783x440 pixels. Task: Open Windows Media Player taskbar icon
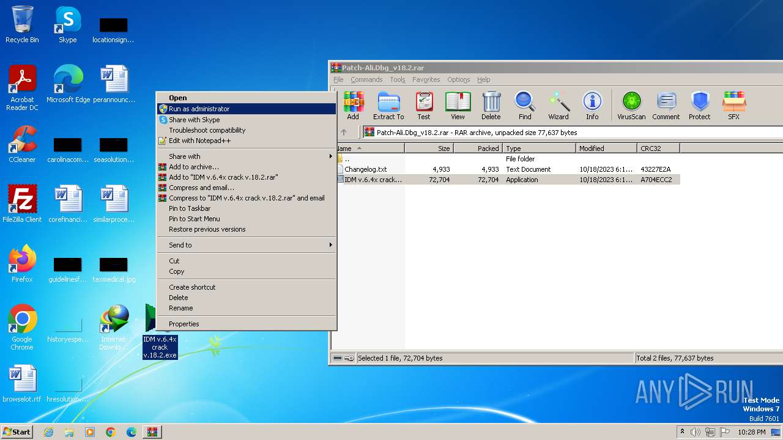pos(90,432)
